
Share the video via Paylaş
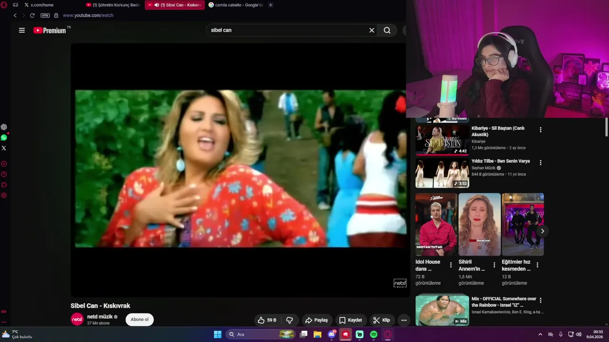coord(316,320)
